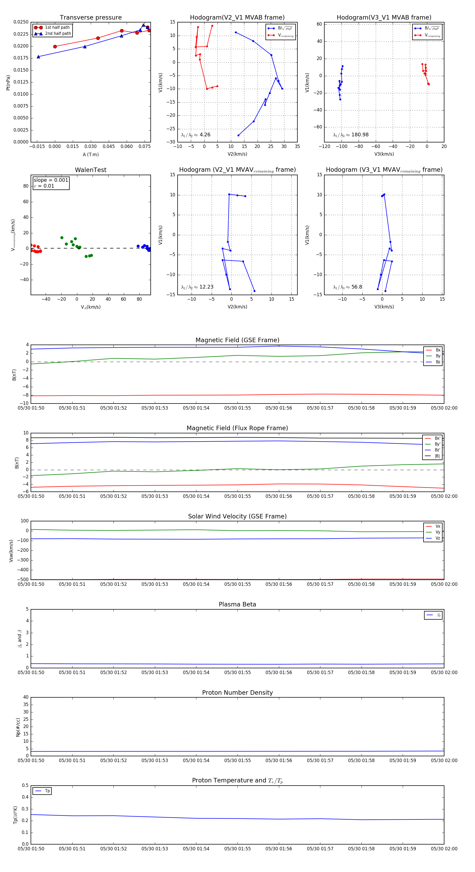Click the βp legend entry in Plasma Beta plot

(433, 615)
